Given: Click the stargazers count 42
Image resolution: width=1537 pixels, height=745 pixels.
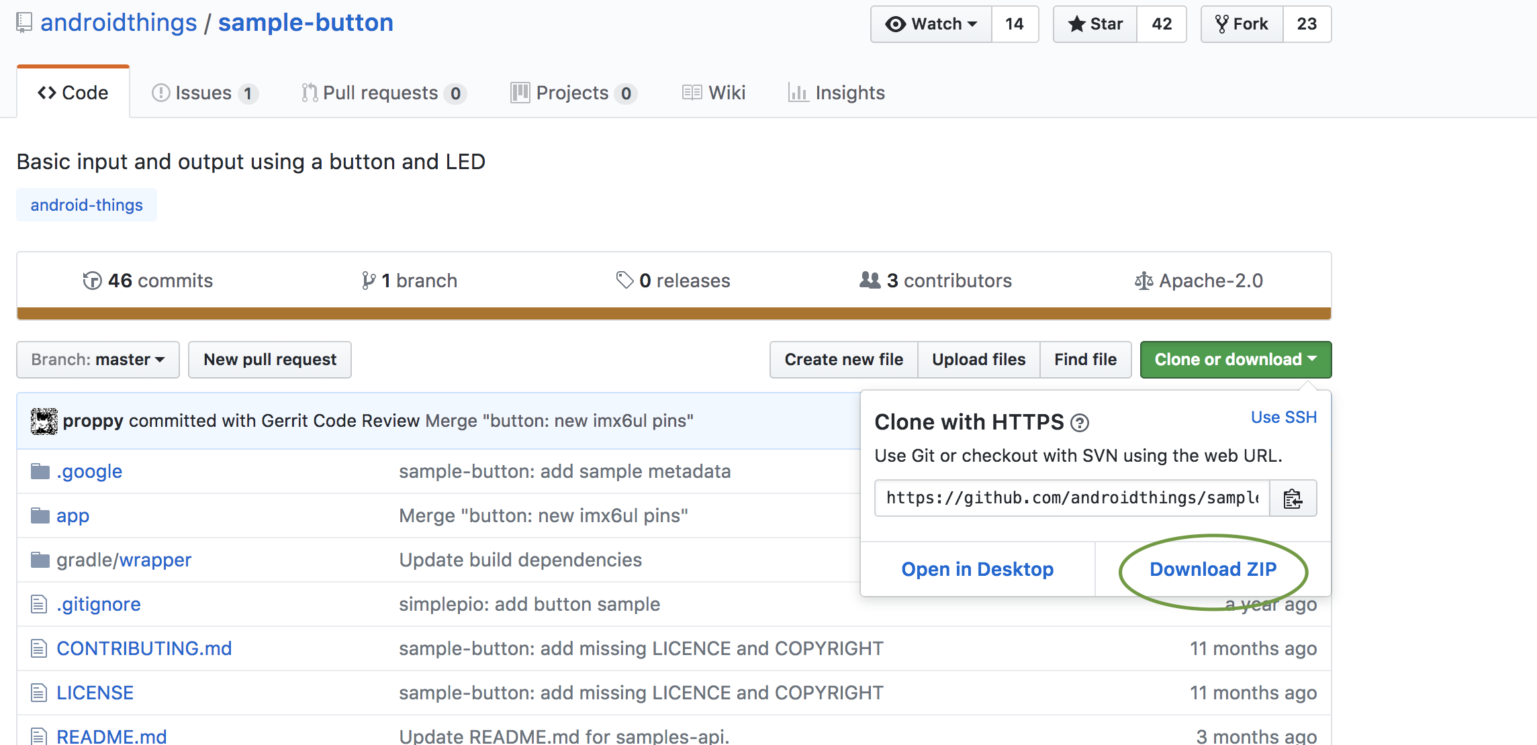Looking at the screenshot, I should coord(1162,24).
